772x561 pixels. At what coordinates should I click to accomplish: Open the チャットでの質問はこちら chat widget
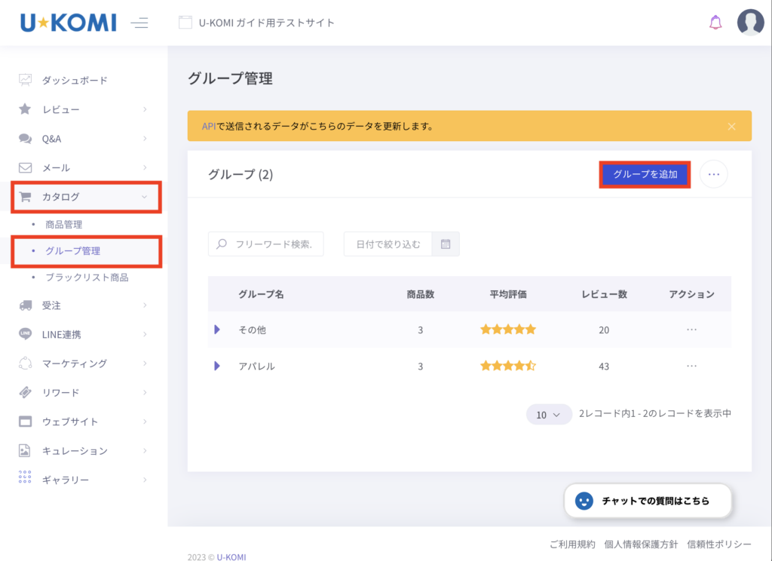pos(648,501)
